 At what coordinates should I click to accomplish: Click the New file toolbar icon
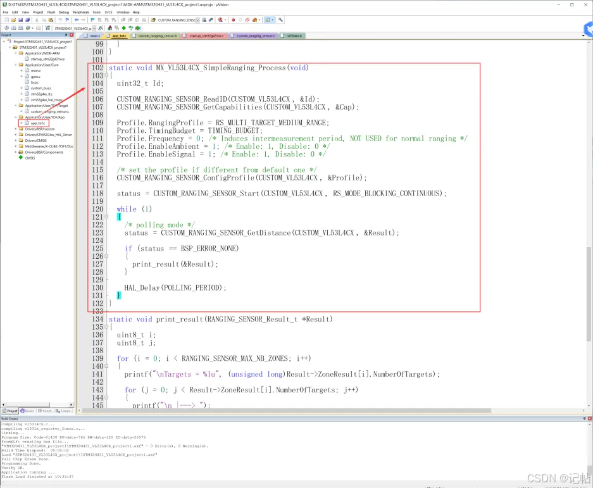6,20
